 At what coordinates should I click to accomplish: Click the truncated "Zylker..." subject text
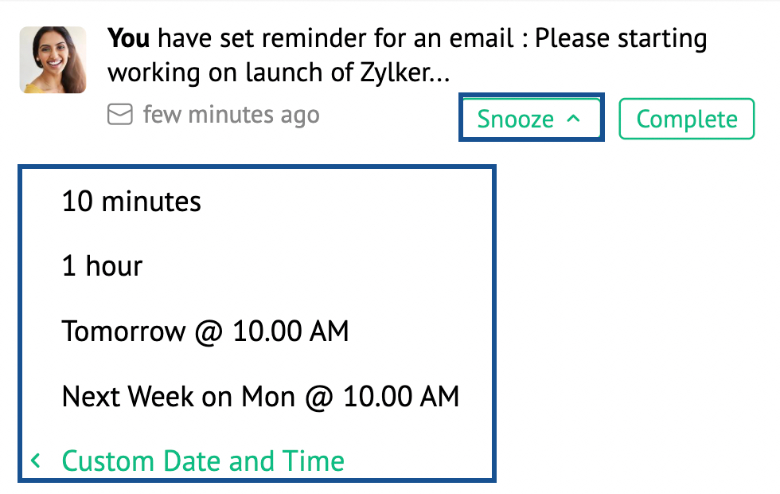pos(406,73)
